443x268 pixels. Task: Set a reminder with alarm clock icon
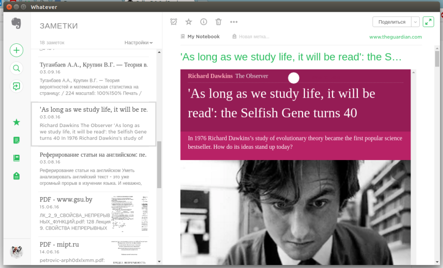pyautogui.click(x=173, y=22)
